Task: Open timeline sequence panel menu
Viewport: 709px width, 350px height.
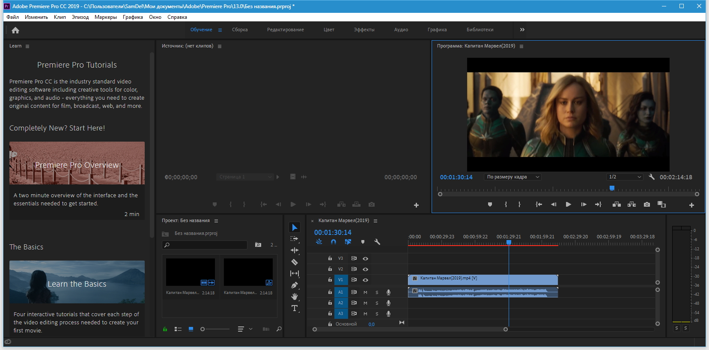Action: (x=375, y=221)
